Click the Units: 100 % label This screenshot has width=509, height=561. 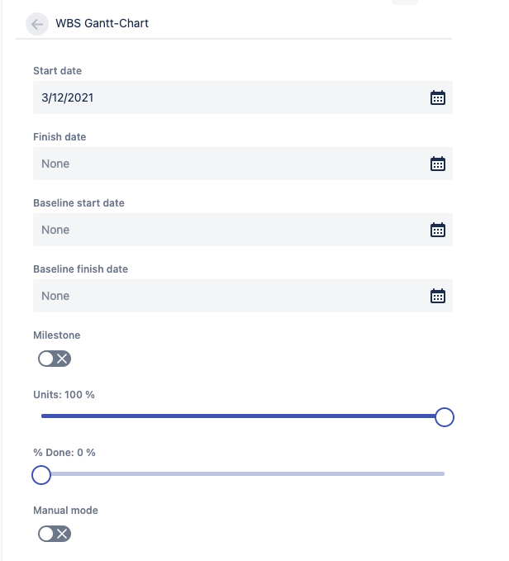click(64, 395)
